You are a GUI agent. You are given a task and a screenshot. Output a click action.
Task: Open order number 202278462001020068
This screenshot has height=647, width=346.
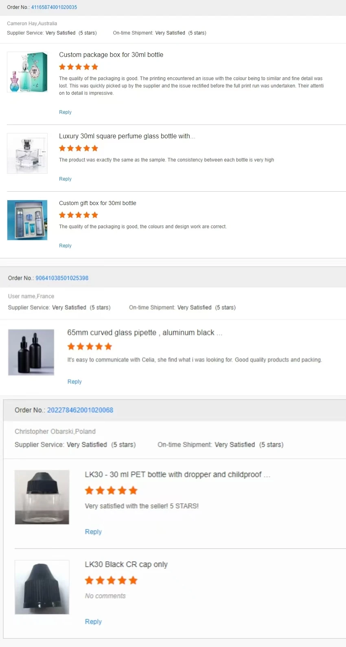80,410
